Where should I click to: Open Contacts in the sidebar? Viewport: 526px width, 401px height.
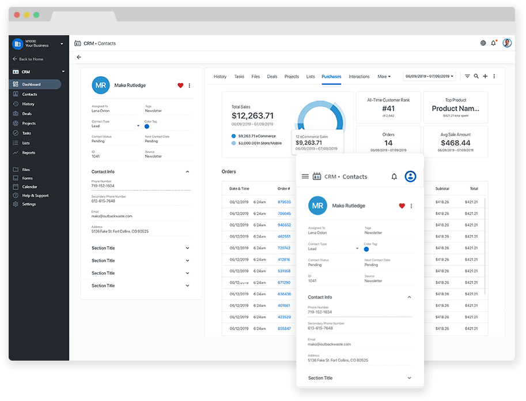(29, 95)
